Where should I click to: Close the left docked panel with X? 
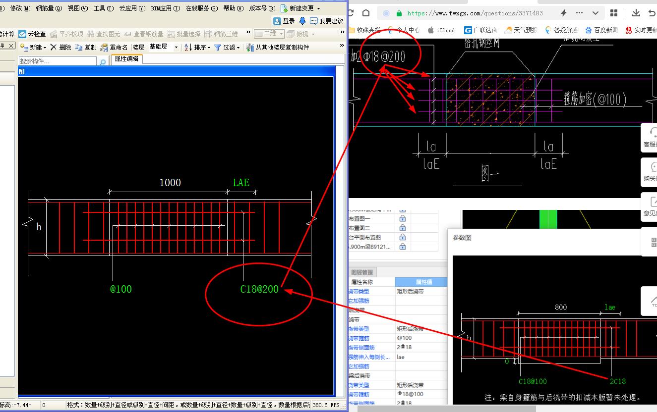(10, 46)
